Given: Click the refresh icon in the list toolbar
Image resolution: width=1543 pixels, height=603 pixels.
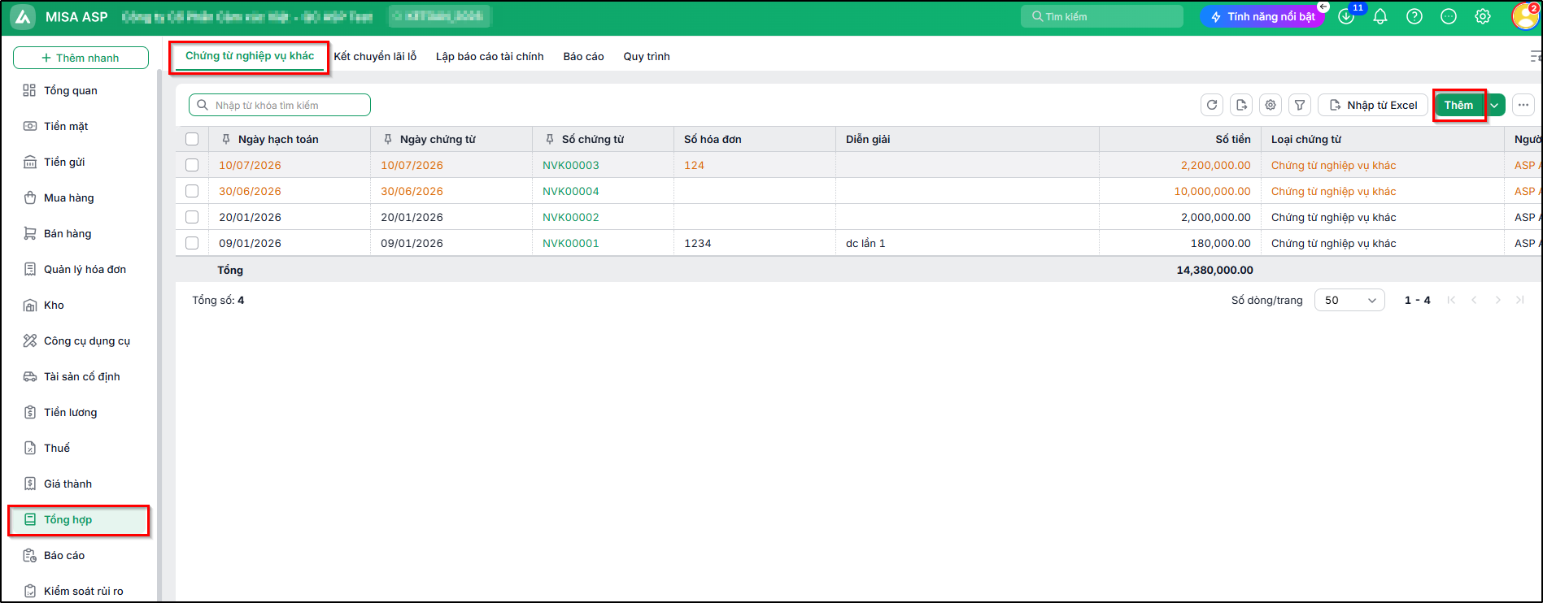Looking at the screenshot, I should (x=1211, y=105).
